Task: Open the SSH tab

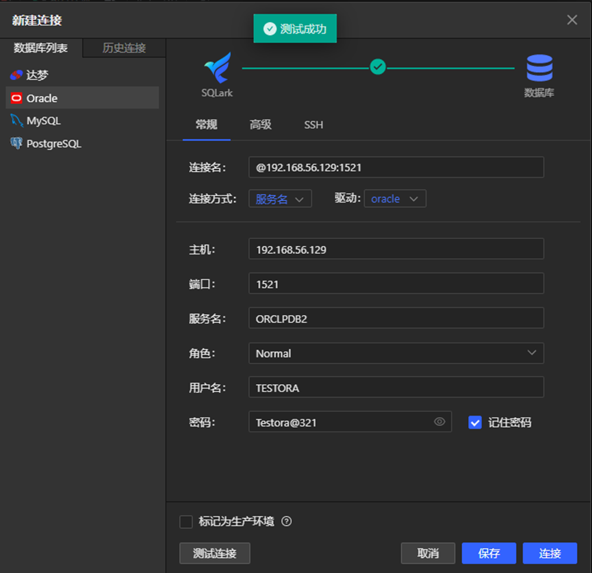Action: pos(313,125)
